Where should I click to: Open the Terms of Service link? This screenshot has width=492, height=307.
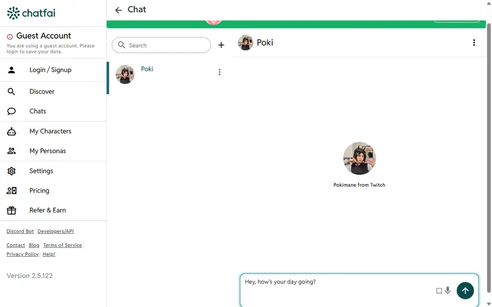pyautogui.click(x=62, y=245)
